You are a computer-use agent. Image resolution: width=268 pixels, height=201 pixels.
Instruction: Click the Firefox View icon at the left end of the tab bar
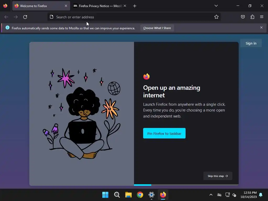tap(5, 6)
